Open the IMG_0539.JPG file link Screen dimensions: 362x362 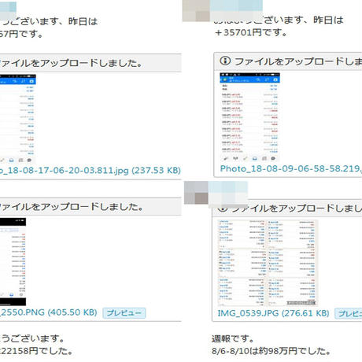point(273,313)
